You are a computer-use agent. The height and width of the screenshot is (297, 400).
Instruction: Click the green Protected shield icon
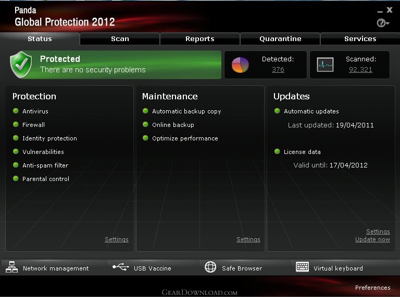point(21,64)
